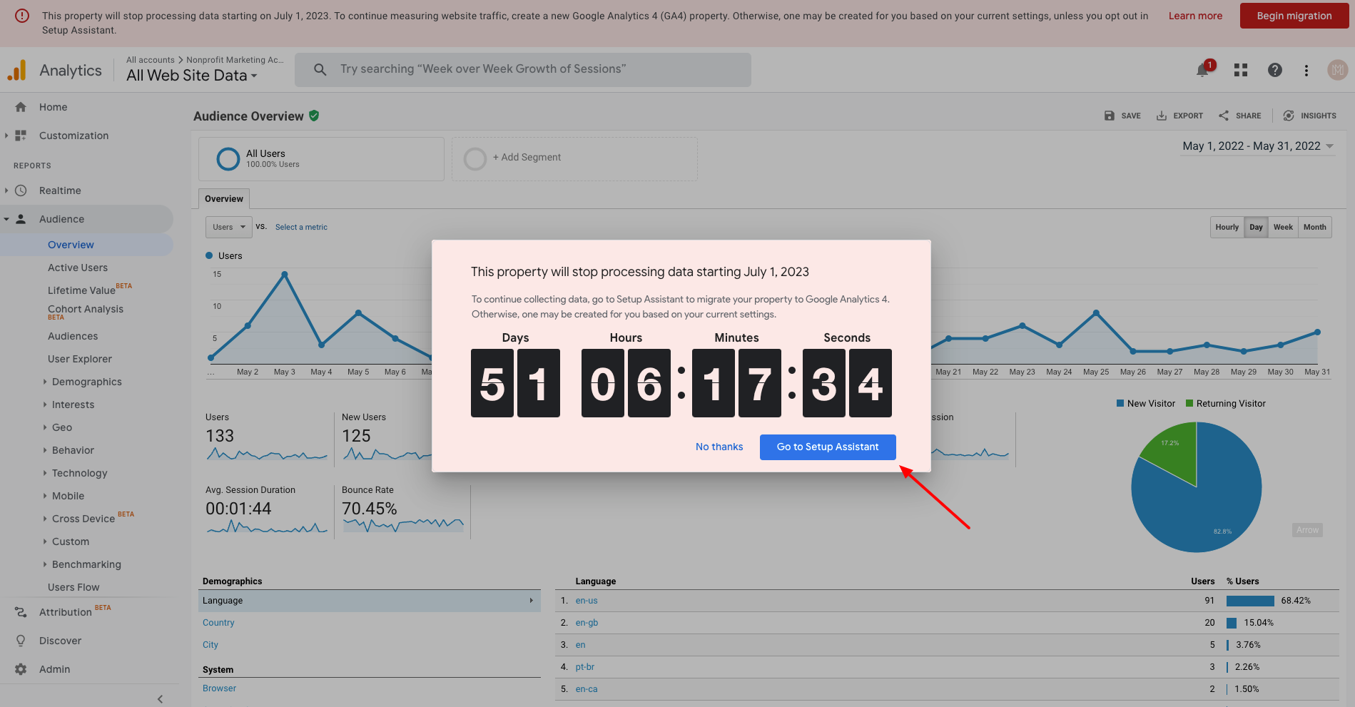Click the Google Analytics logo

click(x=17, y=70)
